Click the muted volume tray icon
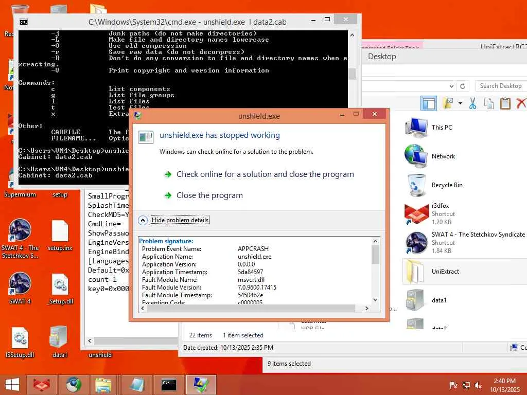 click(478, 385)
